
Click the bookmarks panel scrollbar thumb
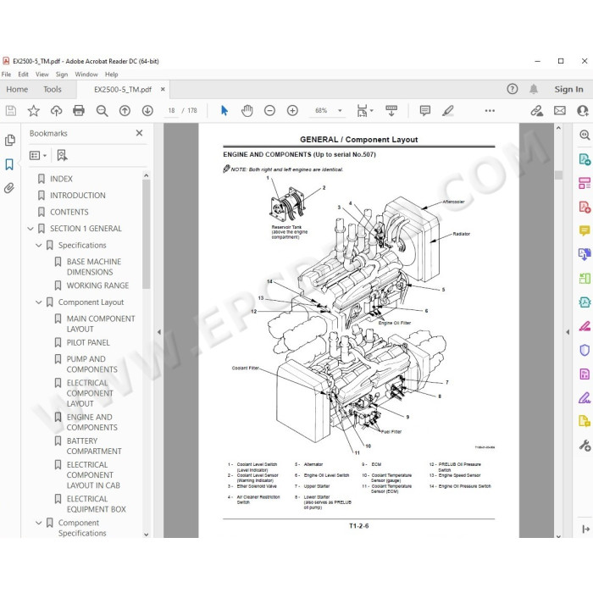[146, 235]
